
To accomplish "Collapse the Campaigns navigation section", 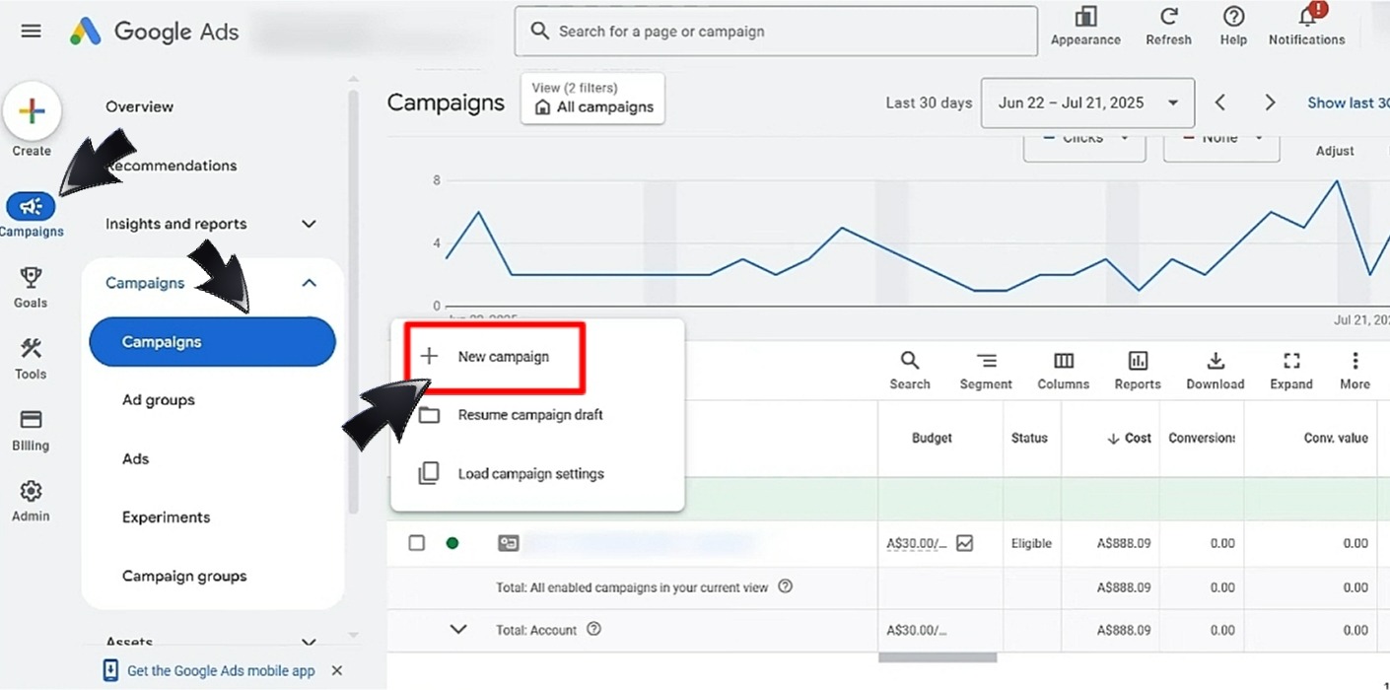I will coord(309,283).
